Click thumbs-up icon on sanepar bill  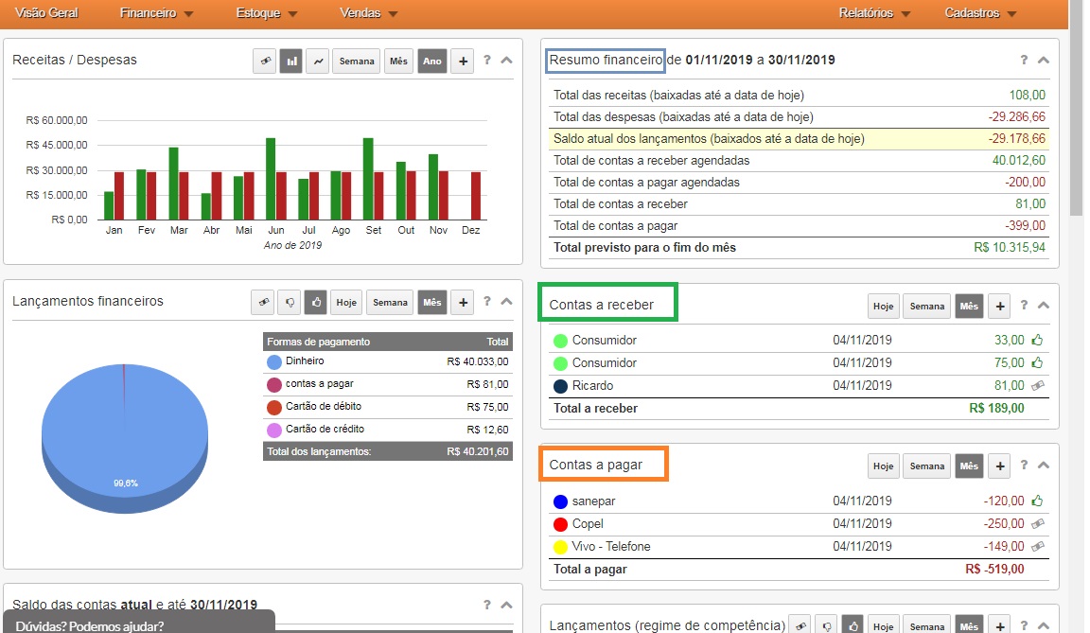1038,501
